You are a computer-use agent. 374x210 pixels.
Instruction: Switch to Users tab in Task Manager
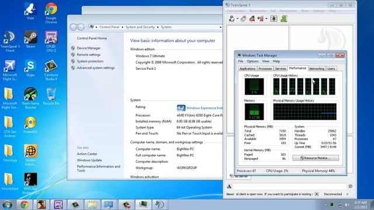pyautogui.click(x=331, y=69)
